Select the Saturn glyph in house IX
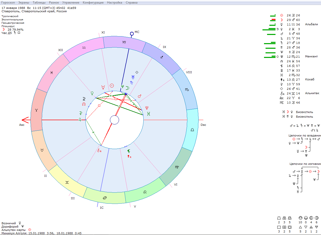Image resolution: width=321 pixels, height=235 pixels. coord(132,82)
